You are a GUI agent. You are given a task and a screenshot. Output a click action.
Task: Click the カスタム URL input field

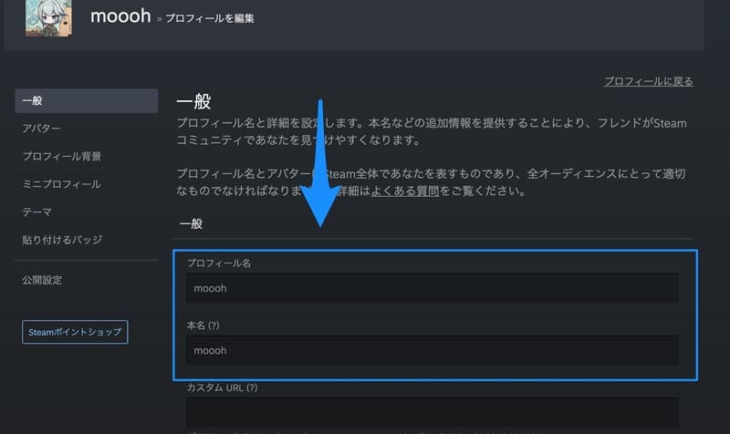click(x=433, y=410)
